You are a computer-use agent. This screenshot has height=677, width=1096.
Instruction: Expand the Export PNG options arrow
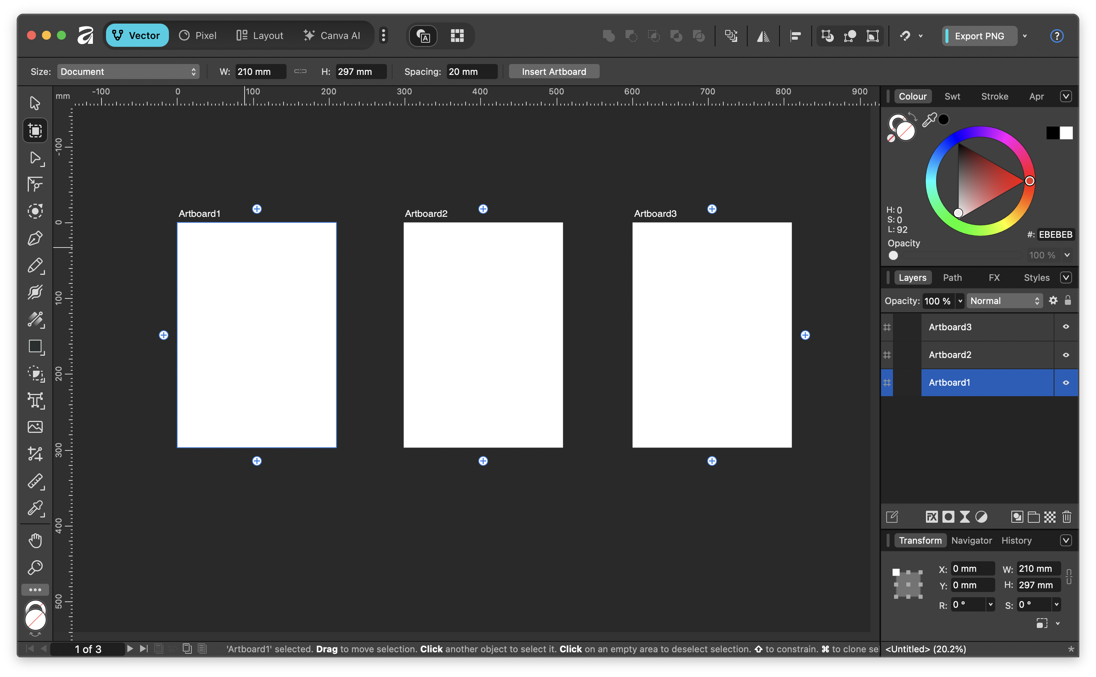(x=1025, y=36)
